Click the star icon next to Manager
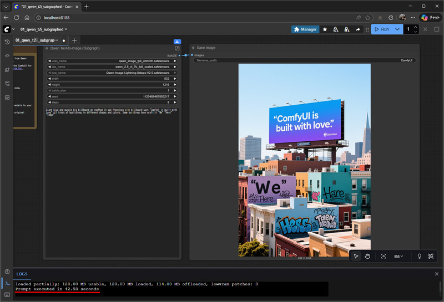Image resolution: width=444 pixels, height=302 pixels. (325, 29)
